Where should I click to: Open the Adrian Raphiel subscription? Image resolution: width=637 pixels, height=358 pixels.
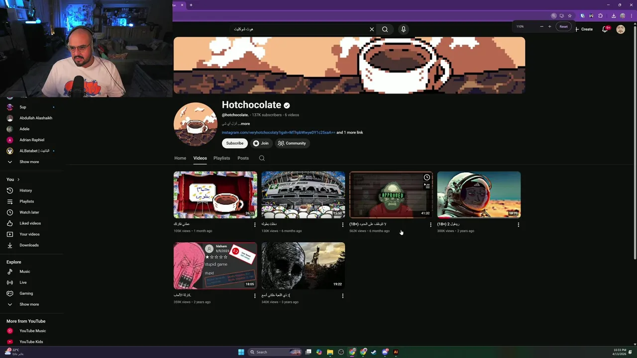pos(31,140)
